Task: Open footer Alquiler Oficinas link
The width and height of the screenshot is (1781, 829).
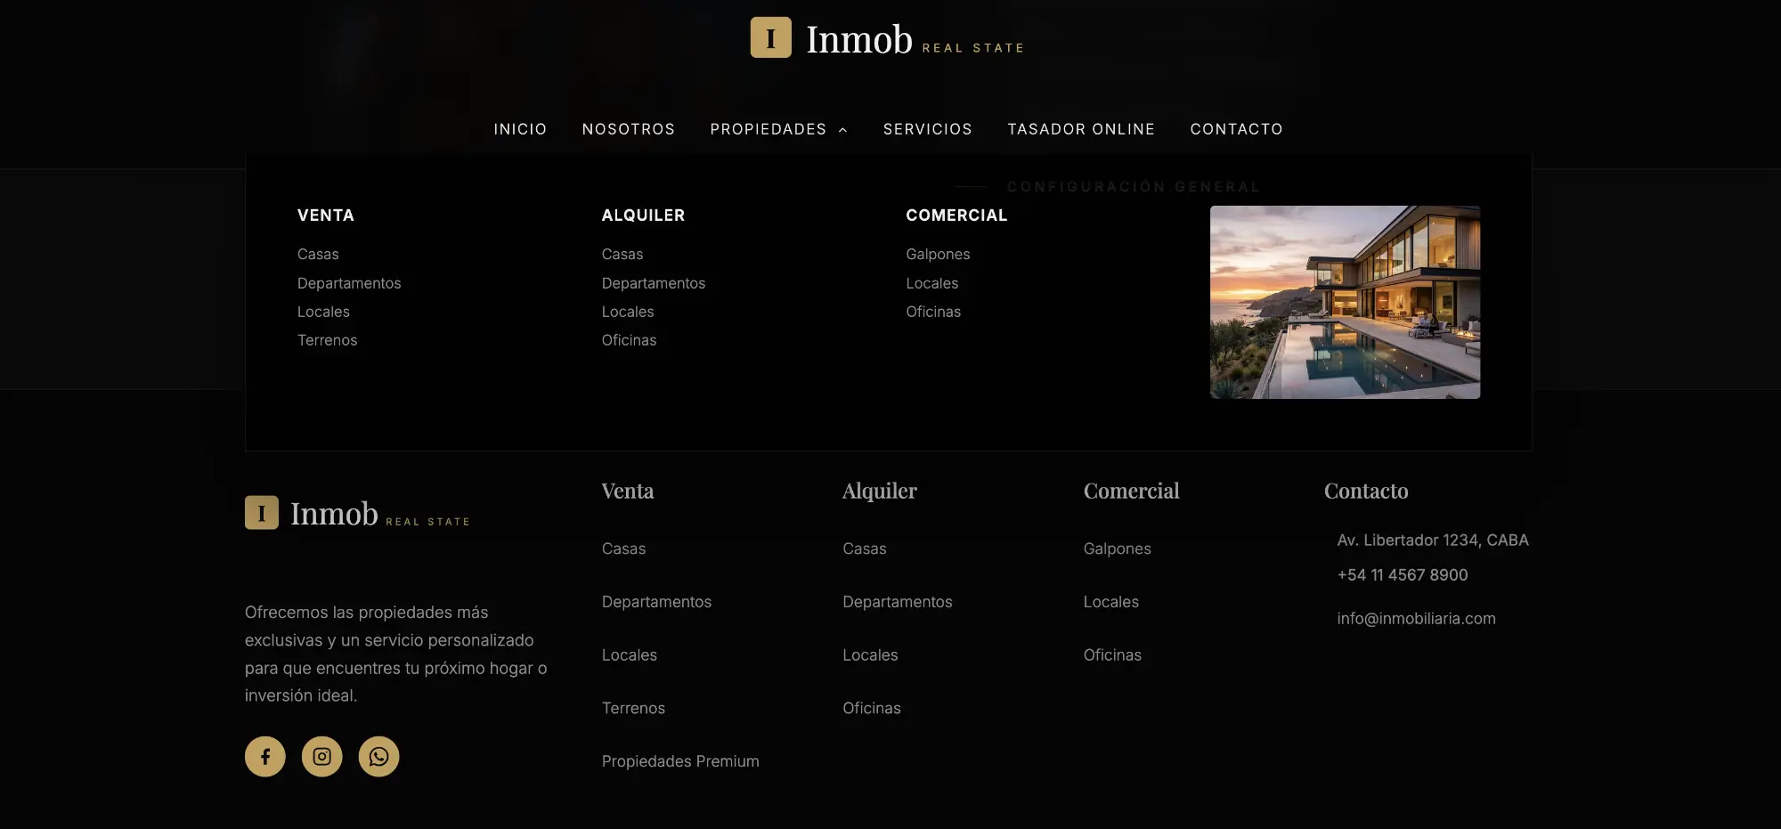Action: click(872, 708)
